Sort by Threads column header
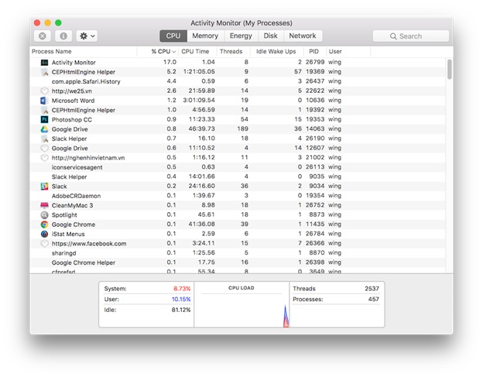This screenshot has height=377, width=483. pos(234,51)
